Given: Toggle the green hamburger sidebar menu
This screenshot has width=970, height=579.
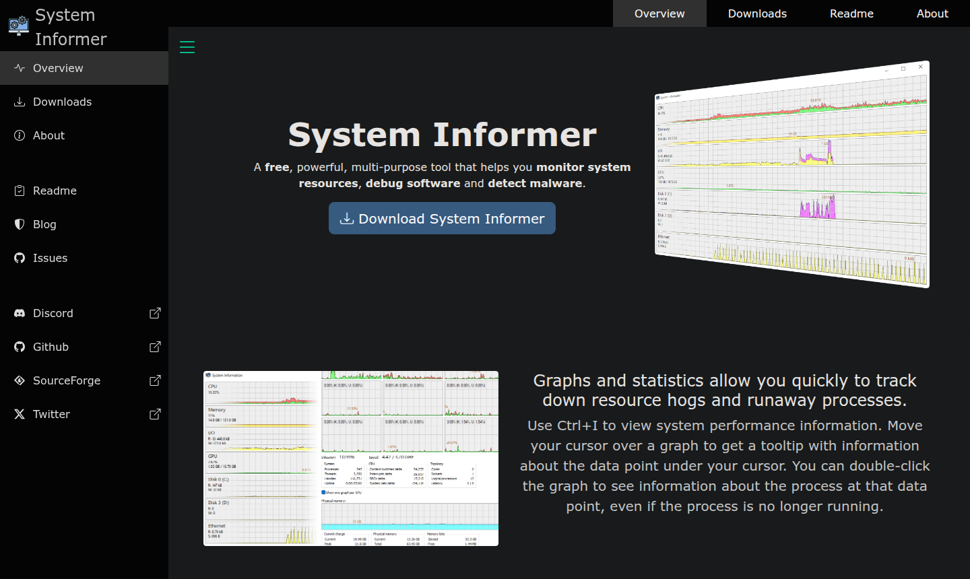Looking at the screenshot, I should point(187,47).
